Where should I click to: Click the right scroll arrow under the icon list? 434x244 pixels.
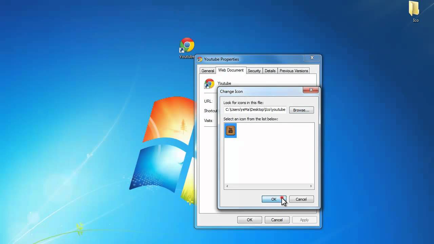tap(311, 186)
